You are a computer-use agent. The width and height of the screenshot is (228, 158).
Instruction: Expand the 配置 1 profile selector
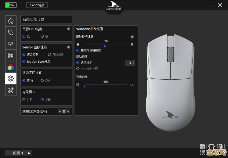[x=29, y=153]
